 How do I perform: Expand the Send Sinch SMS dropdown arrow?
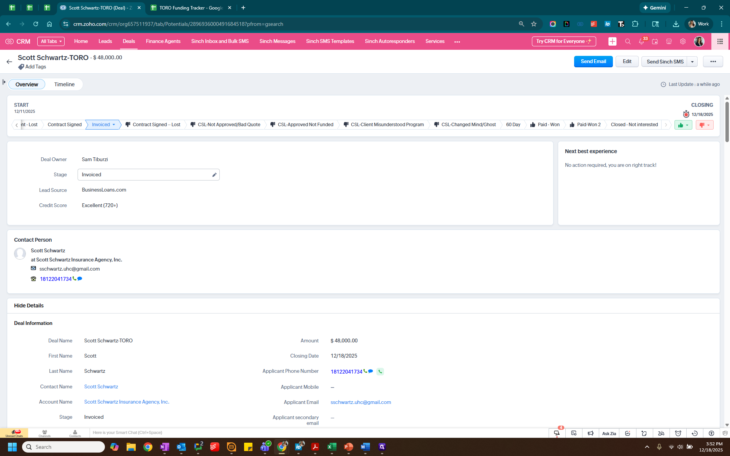692,62
